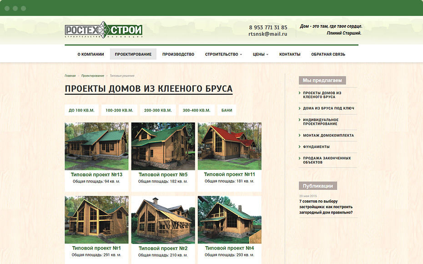The height and width of the screenshot is (264, 423).
Task: Read the 7 советов по выбору застройщика article
Action: point(326,207)
